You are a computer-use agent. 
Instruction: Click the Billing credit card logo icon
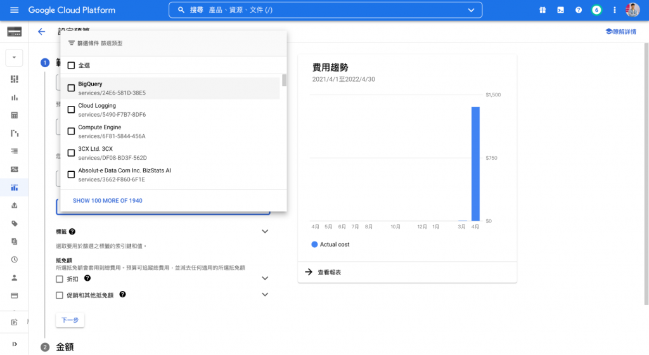click(x=14, y=32)
